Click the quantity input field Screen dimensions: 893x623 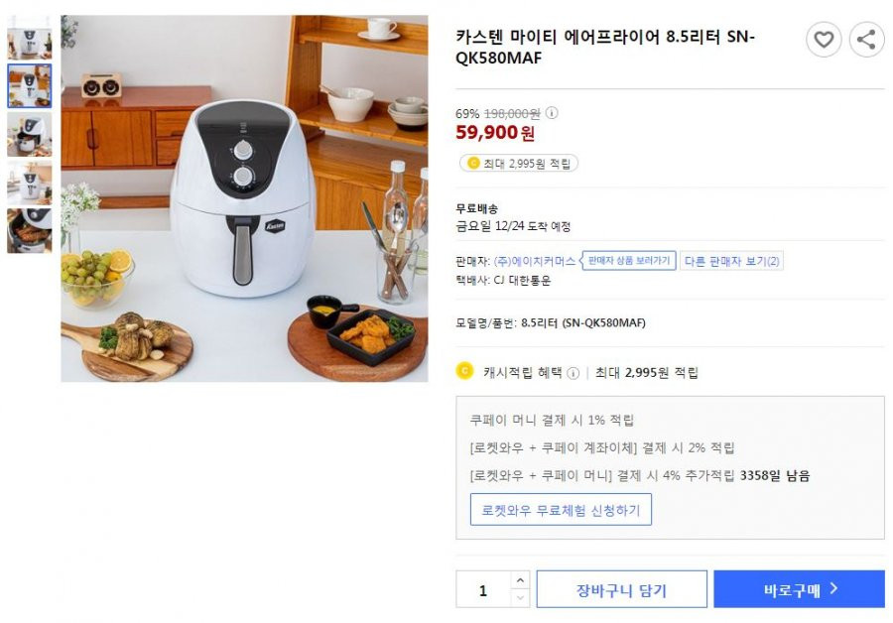pyautogui.click(x=483, y=590)
